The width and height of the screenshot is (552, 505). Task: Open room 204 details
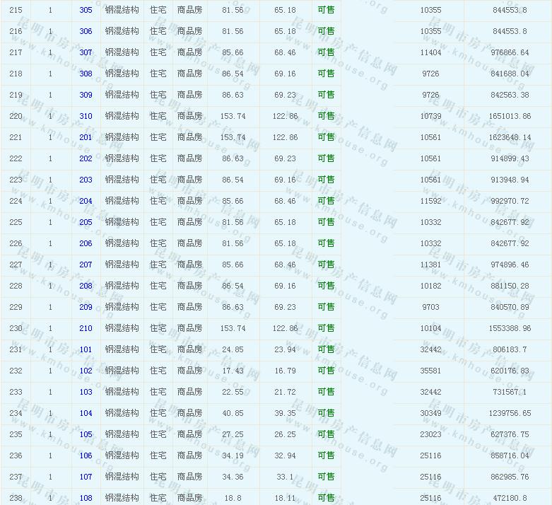tap(86, 201)
